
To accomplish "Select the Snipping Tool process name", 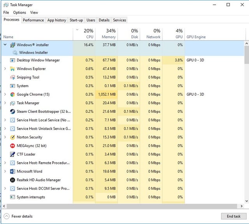I will [28, 77].
